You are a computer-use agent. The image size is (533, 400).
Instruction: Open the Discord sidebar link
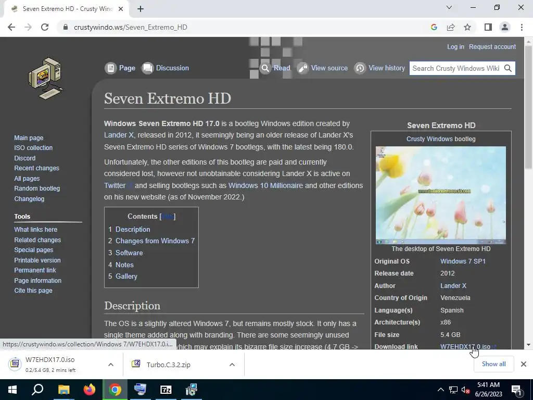pos(25,158)
